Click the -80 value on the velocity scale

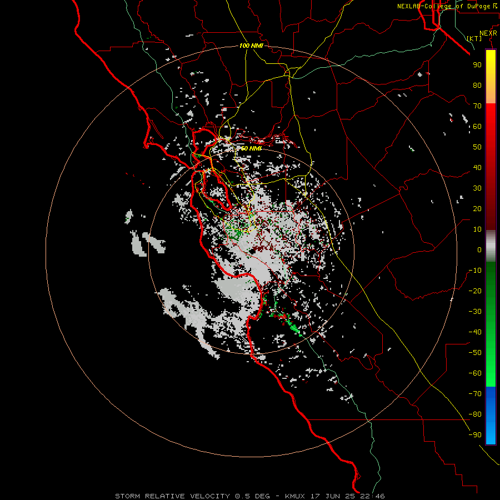coord(475,414)
